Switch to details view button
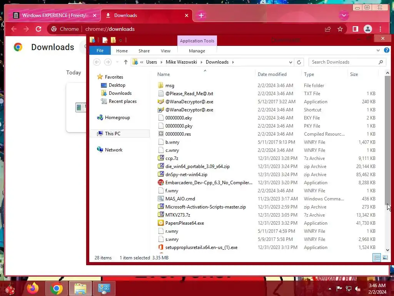Image resolution: width=394 pixels, height=296 pixels. tap(377, 257)
